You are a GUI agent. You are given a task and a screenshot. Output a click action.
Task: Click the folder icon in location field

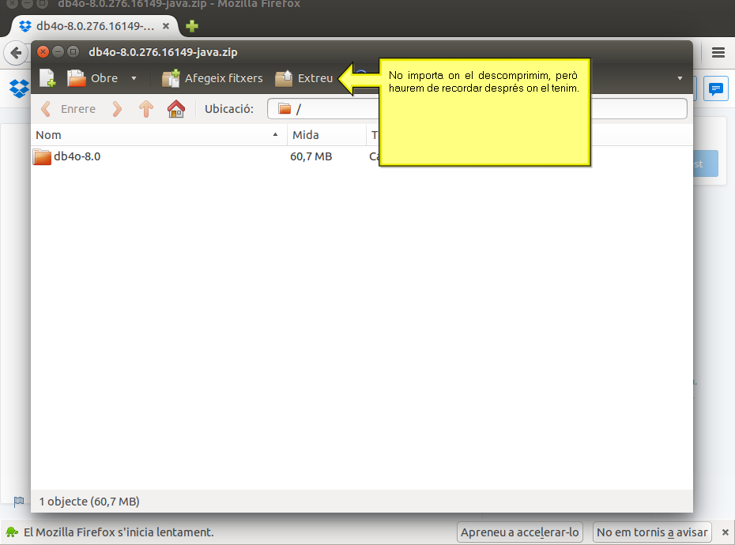point(285,109)
